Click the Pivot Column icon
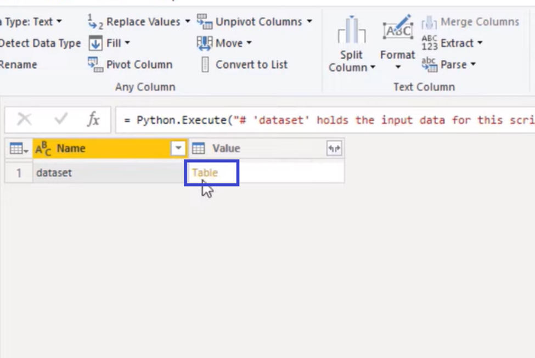Viewport: 535px width, 358px height. click(x=95, y=64)
